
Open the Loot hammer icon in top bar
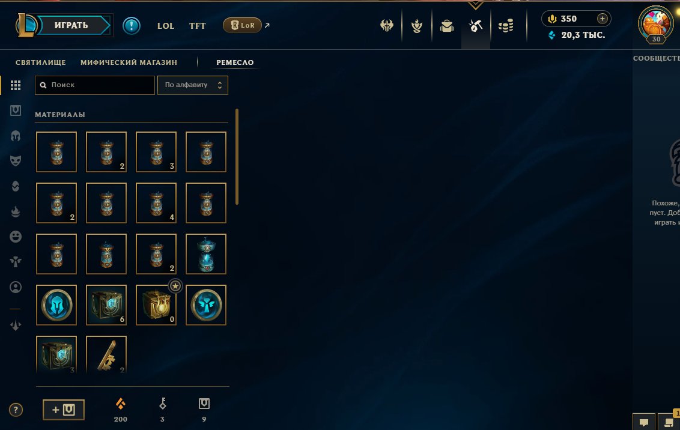coord(476,26)
